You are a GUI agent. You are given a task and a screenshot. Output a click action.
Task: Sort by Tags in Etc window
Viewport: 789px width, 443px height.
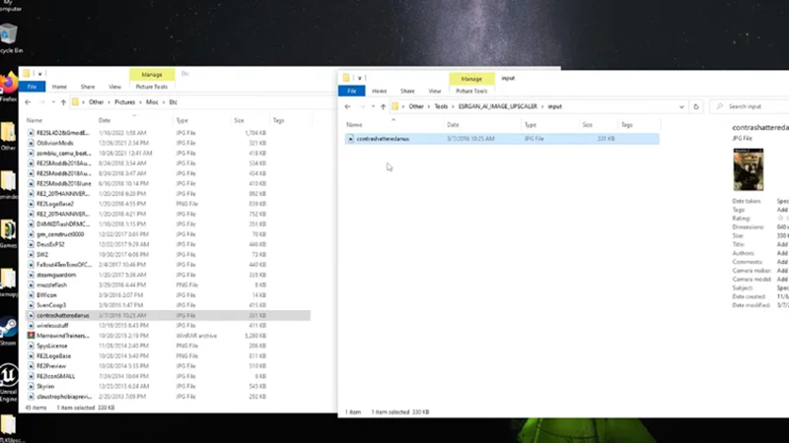[278, 120]
